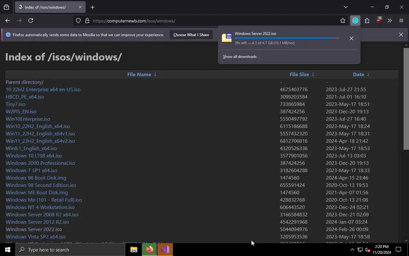
Task: Open the extensions puzzle icon
Action: point(367,21)
